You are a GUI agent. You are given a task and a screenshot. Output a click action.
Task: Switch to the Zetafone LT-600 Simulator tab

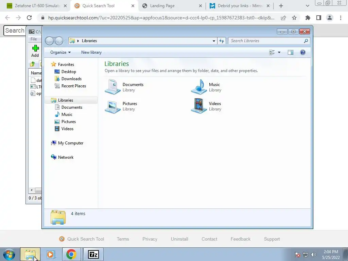coord(37,6)
